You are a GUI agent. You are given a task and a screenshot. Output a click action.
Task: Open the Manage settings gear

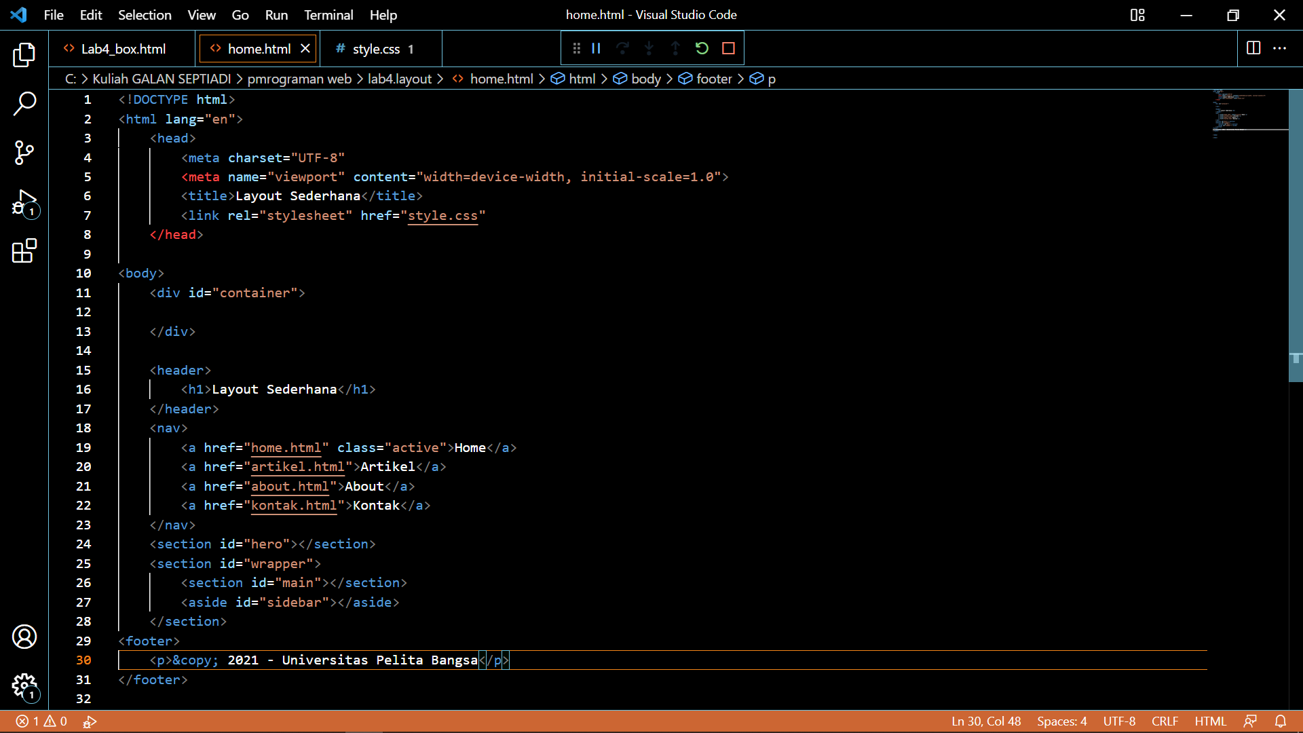[24, 687]
